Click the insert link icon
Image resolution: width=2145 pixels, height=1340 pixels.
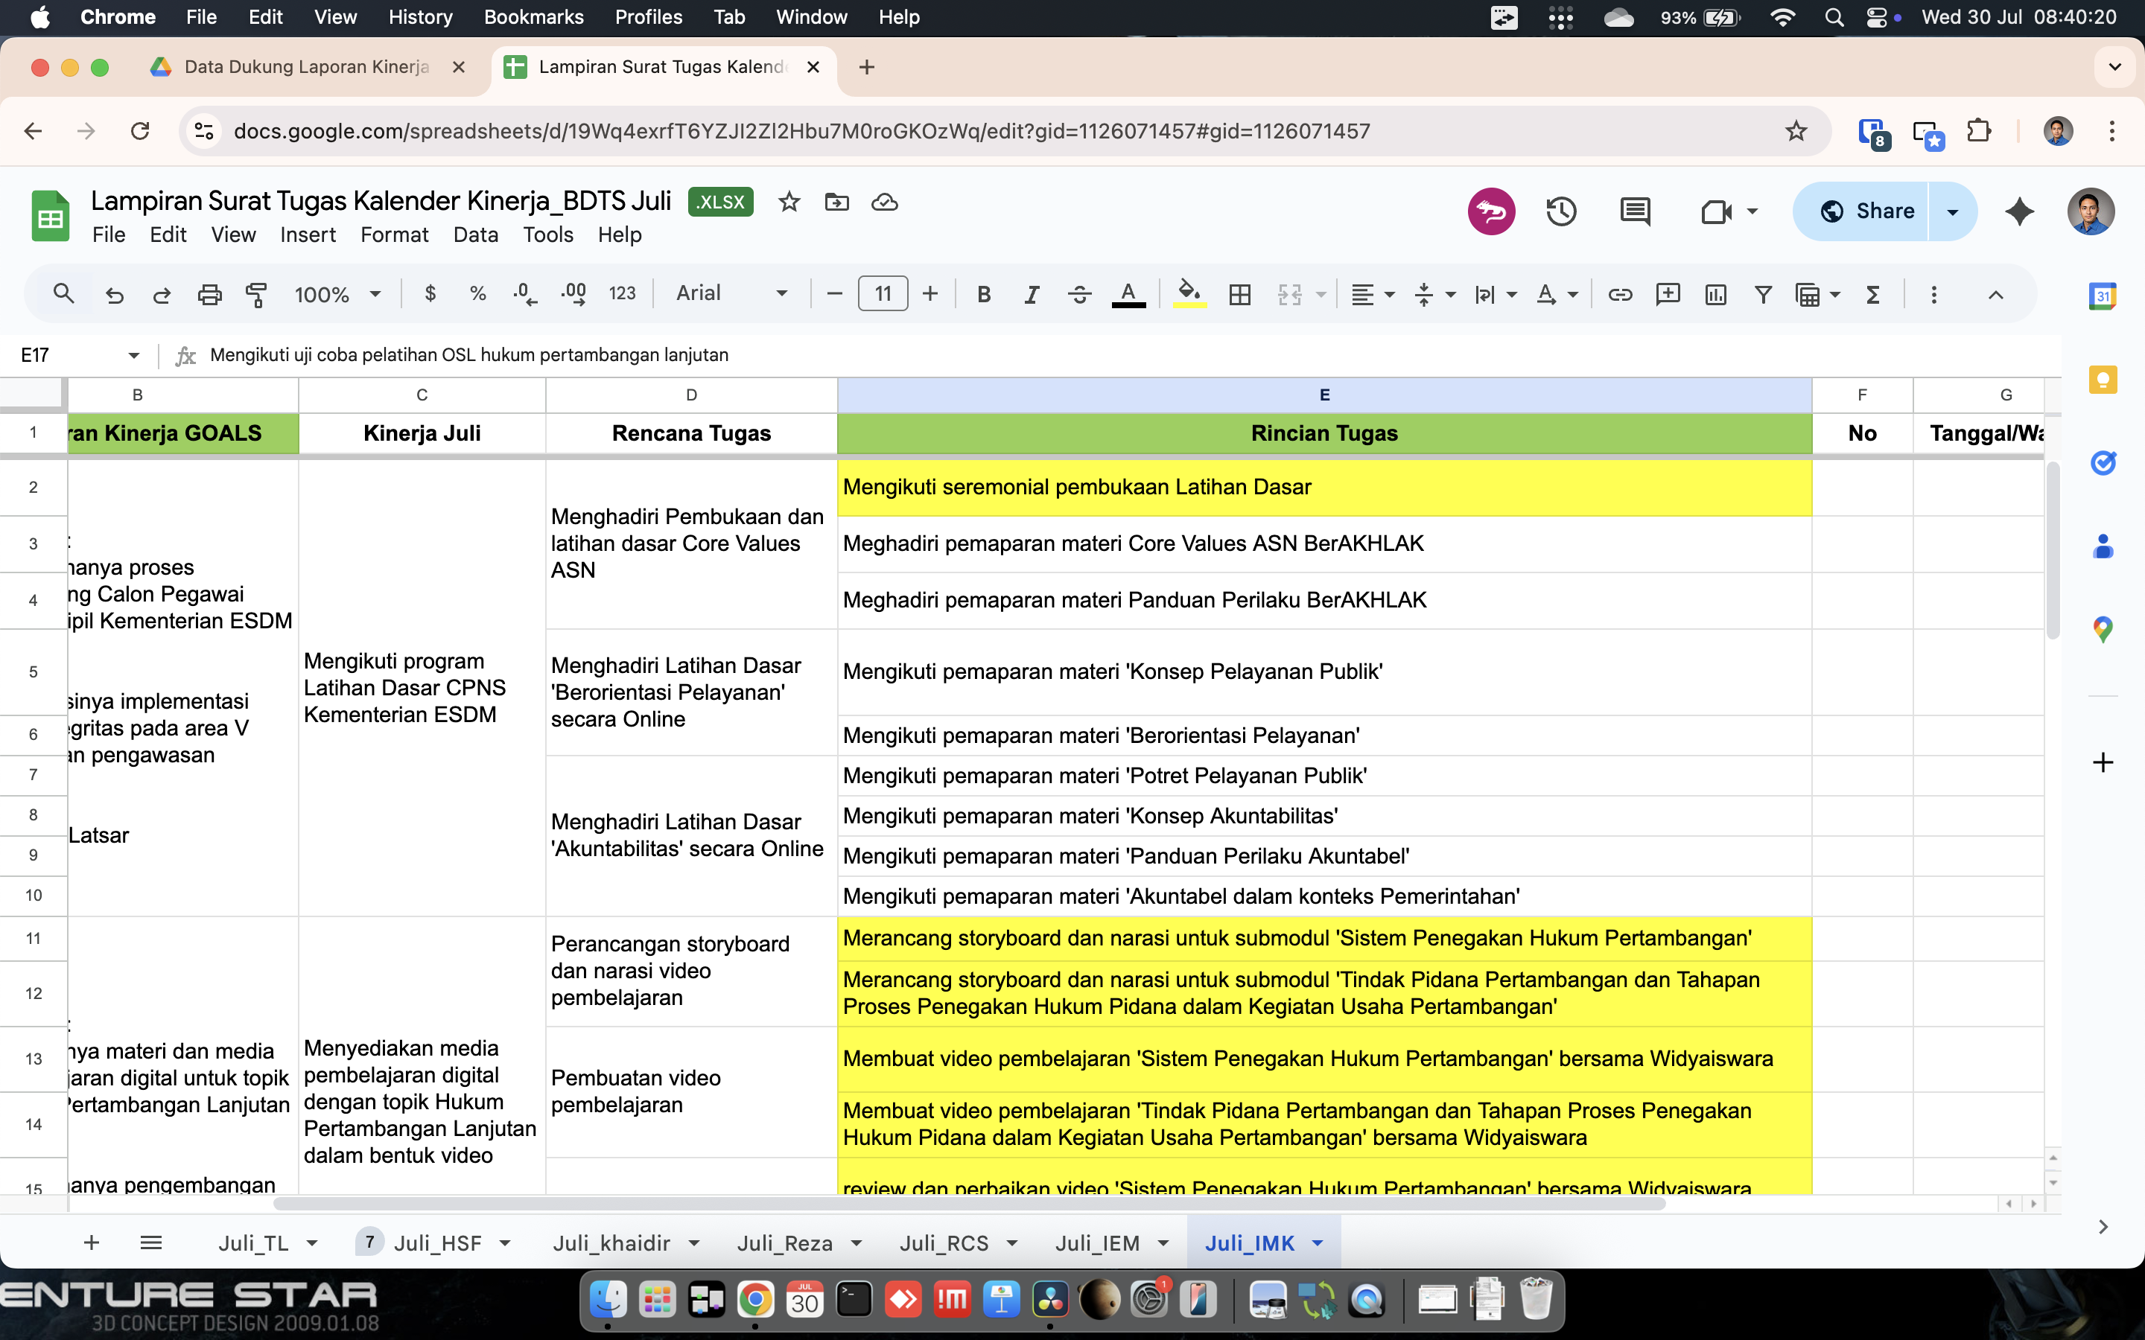[1619, 294]
